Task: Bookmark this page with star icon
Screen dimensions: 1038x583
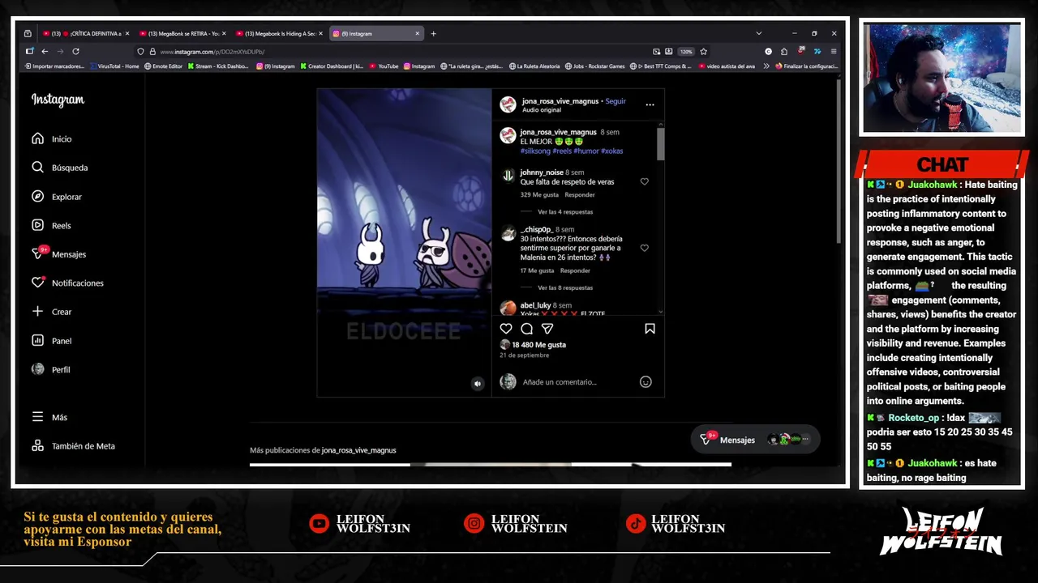Action: tap(703, 51)
